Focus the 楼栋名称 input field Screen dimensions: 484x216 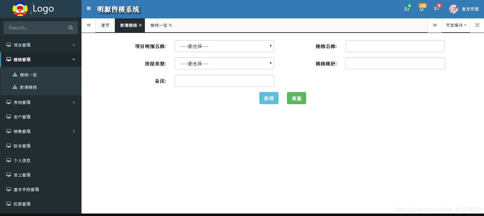[395, 46]
